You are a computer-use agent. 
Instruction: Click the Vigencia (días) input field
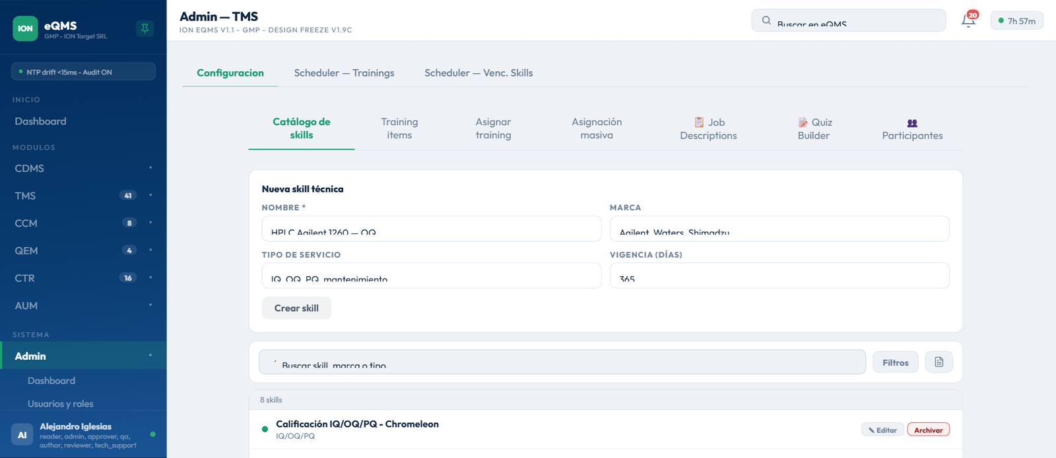pyautogui.click(x=779, y=275)
